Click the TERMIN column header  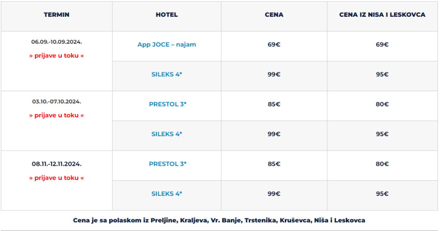click(x=56, y=15)
